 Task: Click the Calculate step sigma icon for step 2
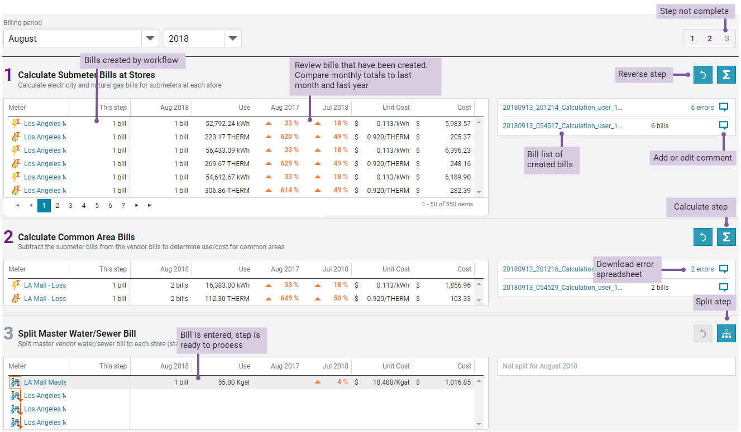(x=726, y=236)
